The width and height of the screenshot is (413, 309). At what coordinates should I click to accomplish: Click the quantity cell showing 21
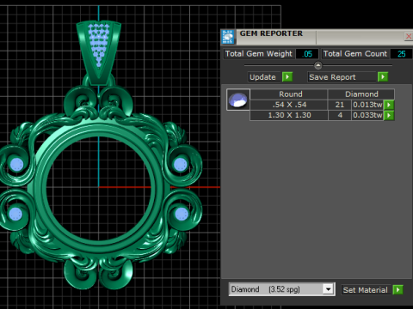coord(340,105)
